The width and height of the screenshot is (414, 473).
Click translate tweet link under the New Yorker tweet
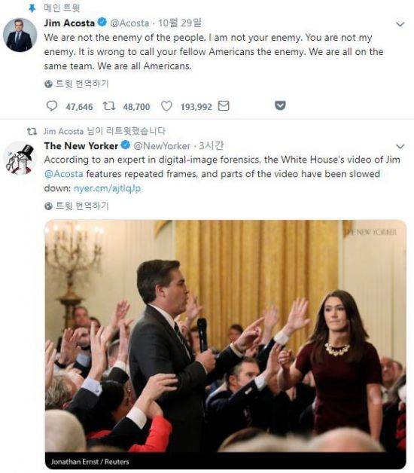pyautogui.click(x=82, y=206)
